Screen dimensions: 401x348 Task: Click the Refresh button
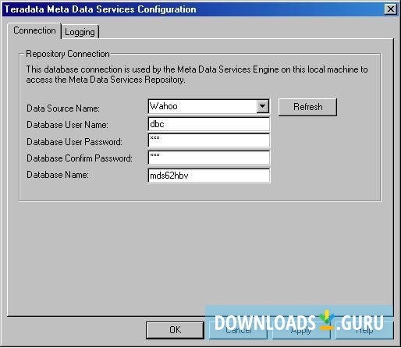pyautogui.click(x=307, y=107)
